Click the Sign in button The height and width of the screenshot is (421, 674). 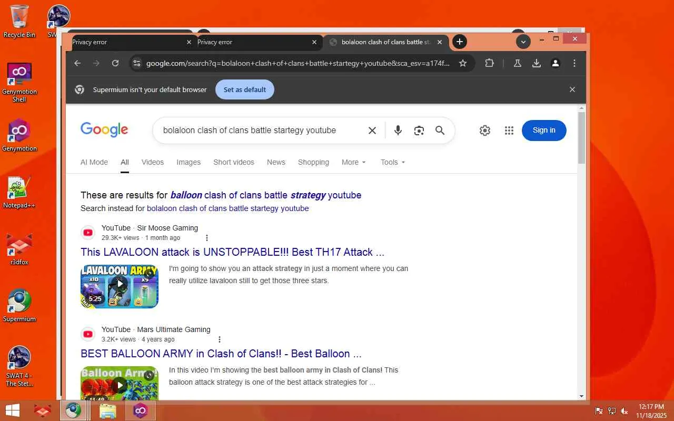544,131
